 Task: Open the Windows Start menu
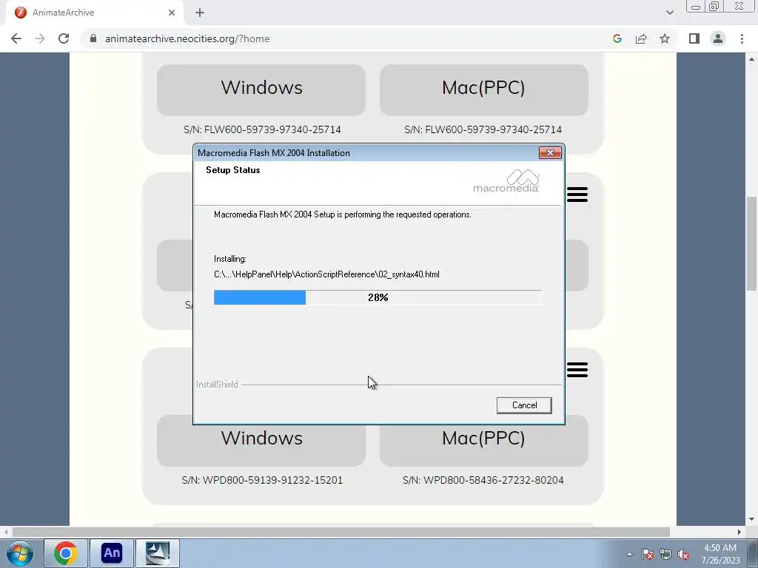click(20, 553)
